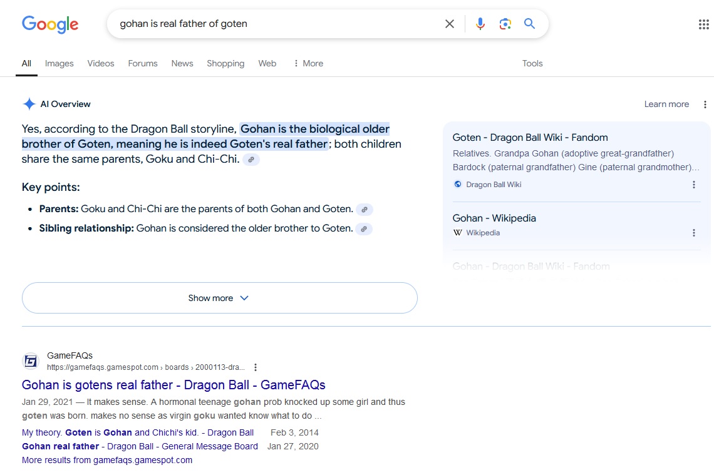Click the GameFAQs site favicon
This screenshot has width=714, height=475.
pyautogui.click(x=31, y=361)
